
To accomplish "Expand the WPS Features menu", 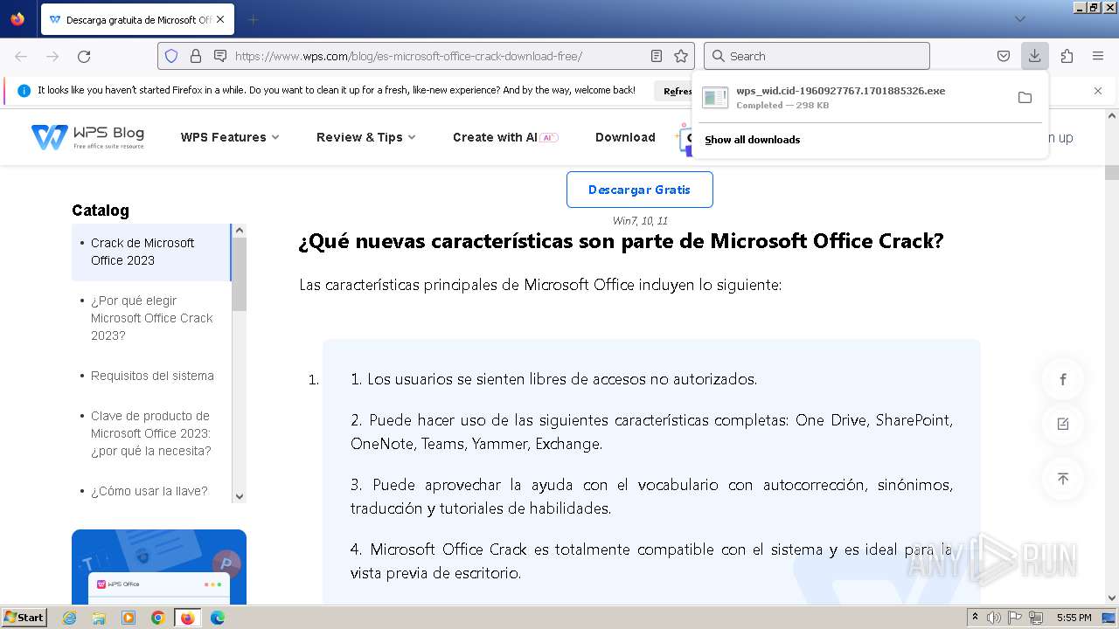I will click(230, 137).
